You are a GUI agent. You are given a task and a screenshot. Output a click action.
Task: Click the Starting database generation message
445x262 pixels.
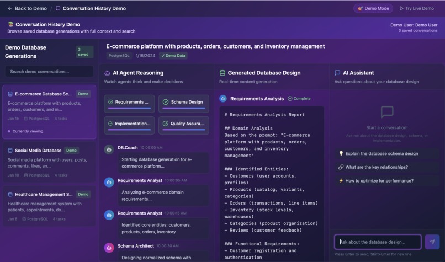(x=163, y=163)
